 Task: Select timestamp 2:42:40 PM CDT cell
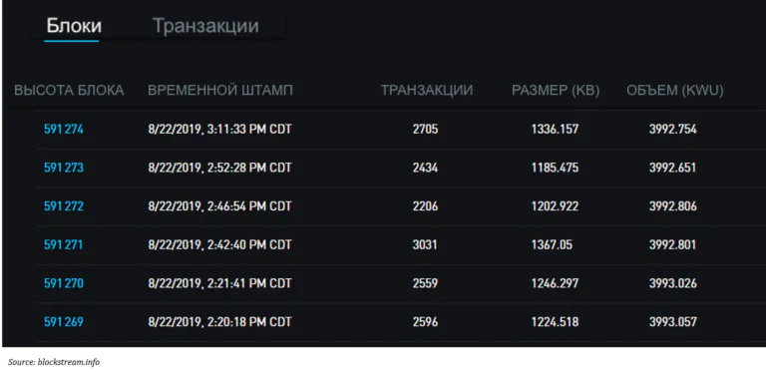tap(219, 244)
